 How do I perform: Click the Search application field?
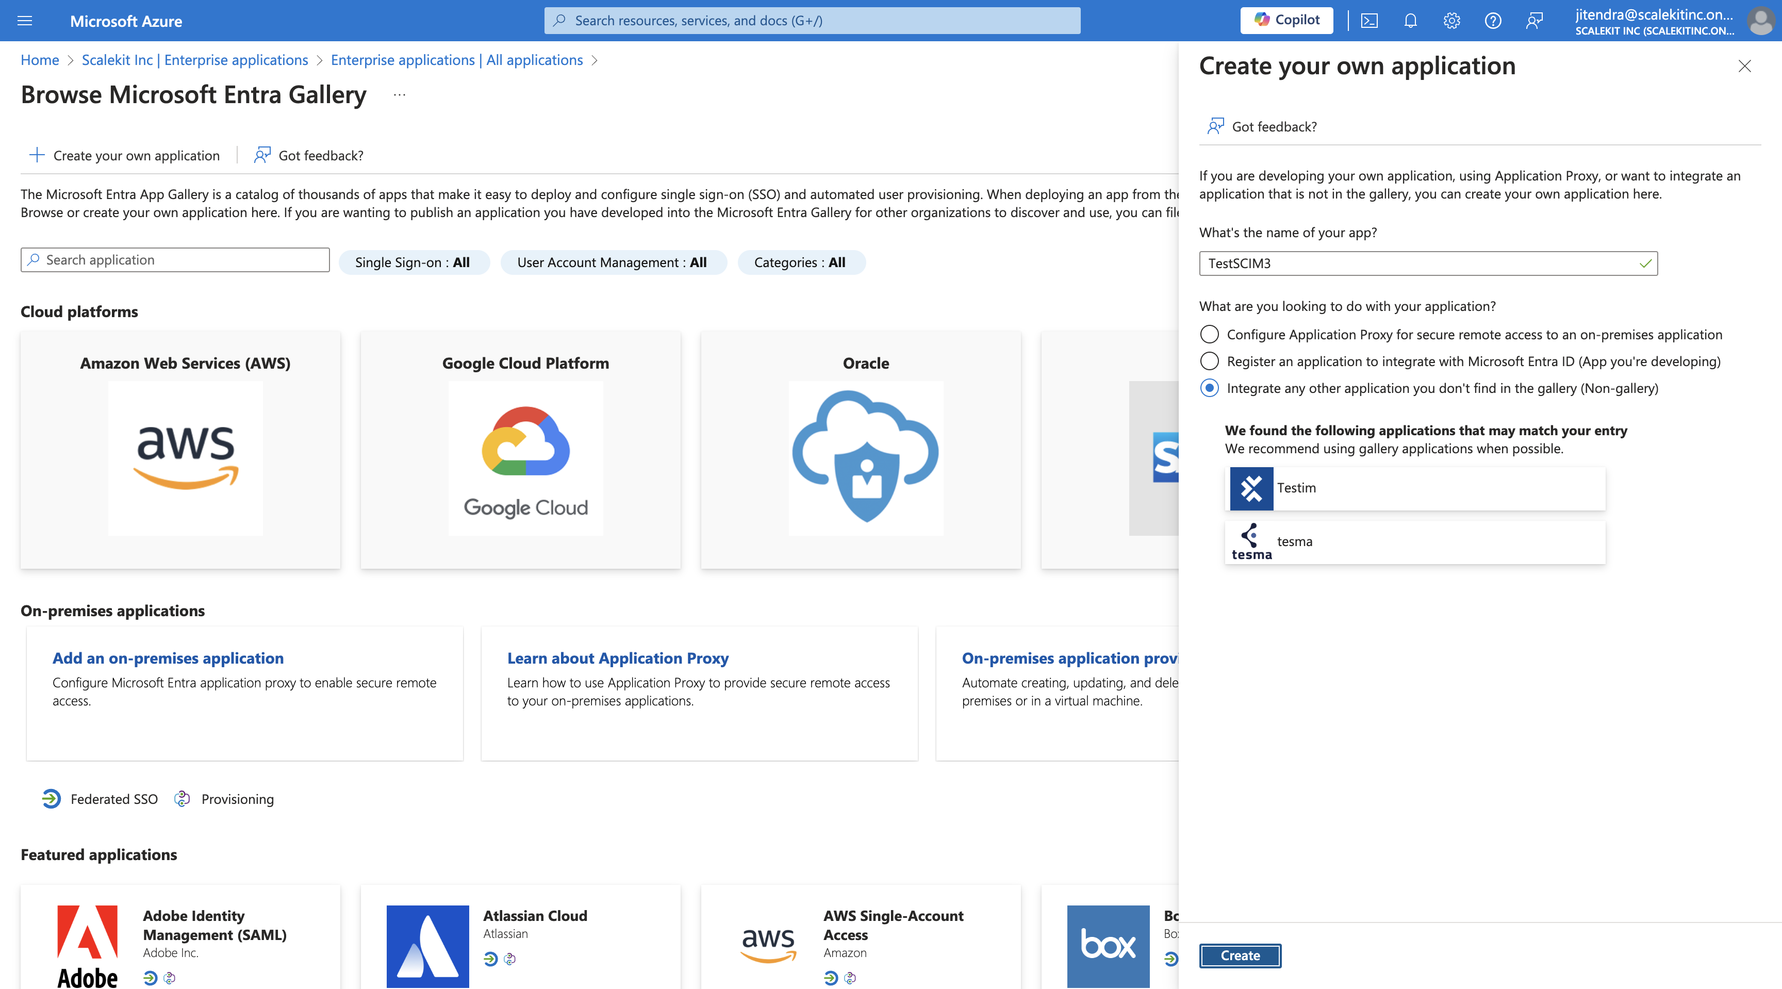(x=175, y=260)
